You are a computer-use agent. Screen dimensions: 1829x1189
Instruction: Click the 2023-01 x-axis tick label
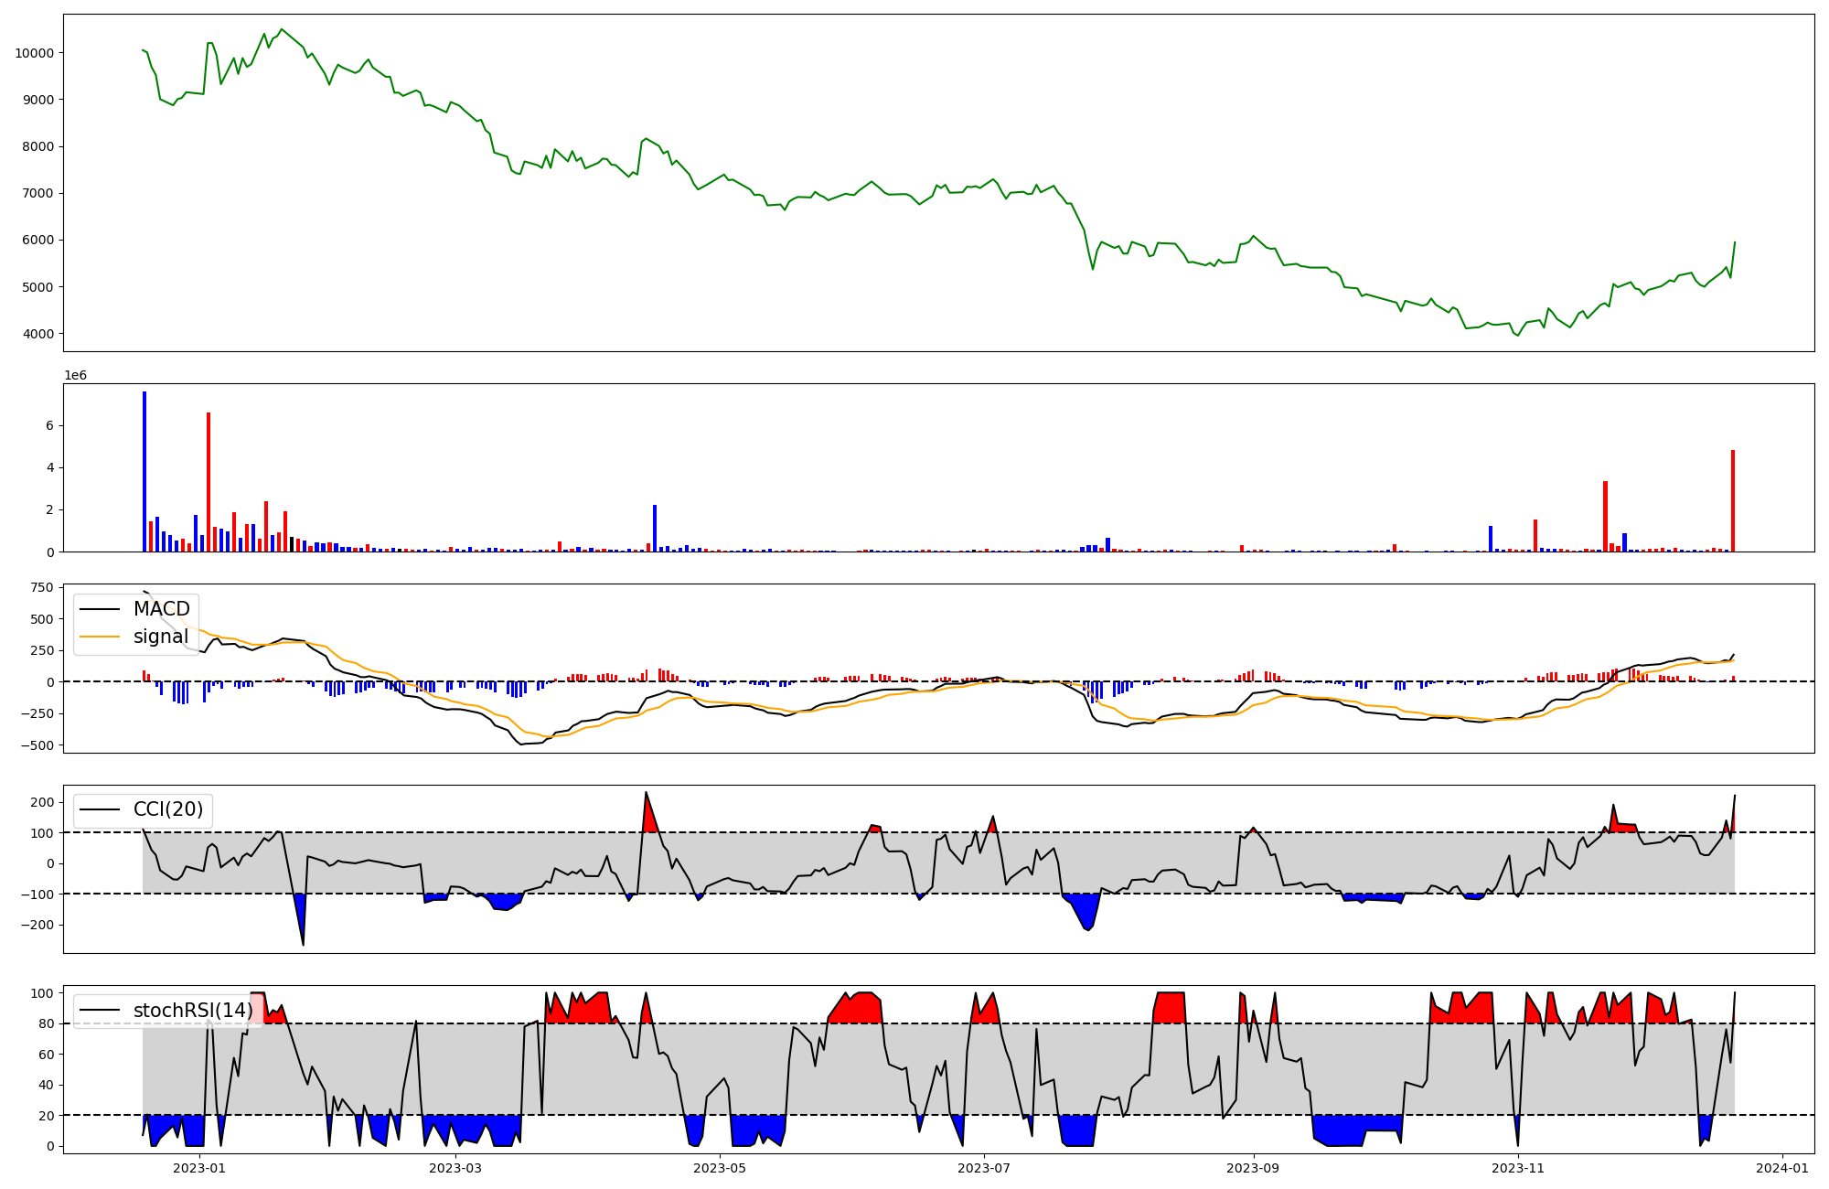point(199,1168)
